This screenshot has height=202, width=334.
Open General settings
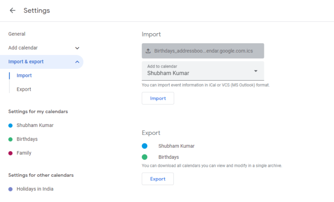17,34
